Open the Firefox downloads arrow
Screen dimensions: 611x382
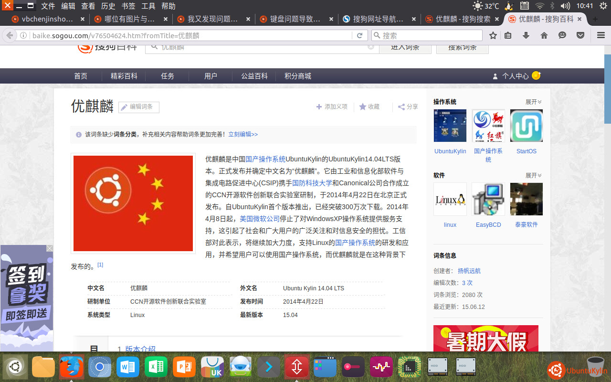[x=526, y=35]
